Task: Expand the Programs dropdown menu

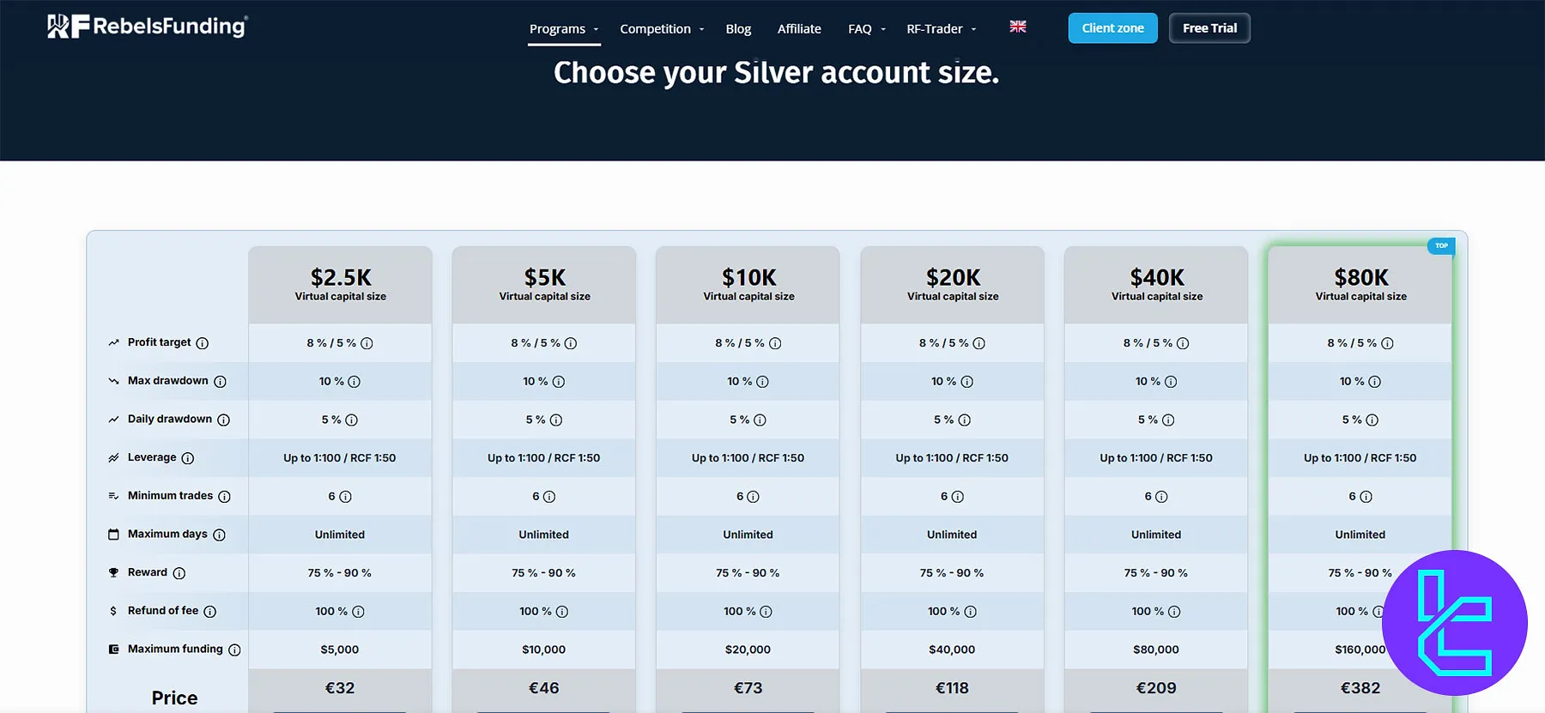Action: (558, 28)
